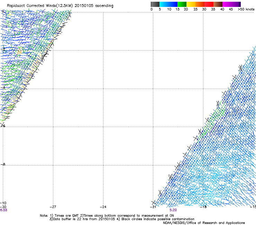
Task: Click the latitude label '-8'
Action: click(x=3, y=164)
